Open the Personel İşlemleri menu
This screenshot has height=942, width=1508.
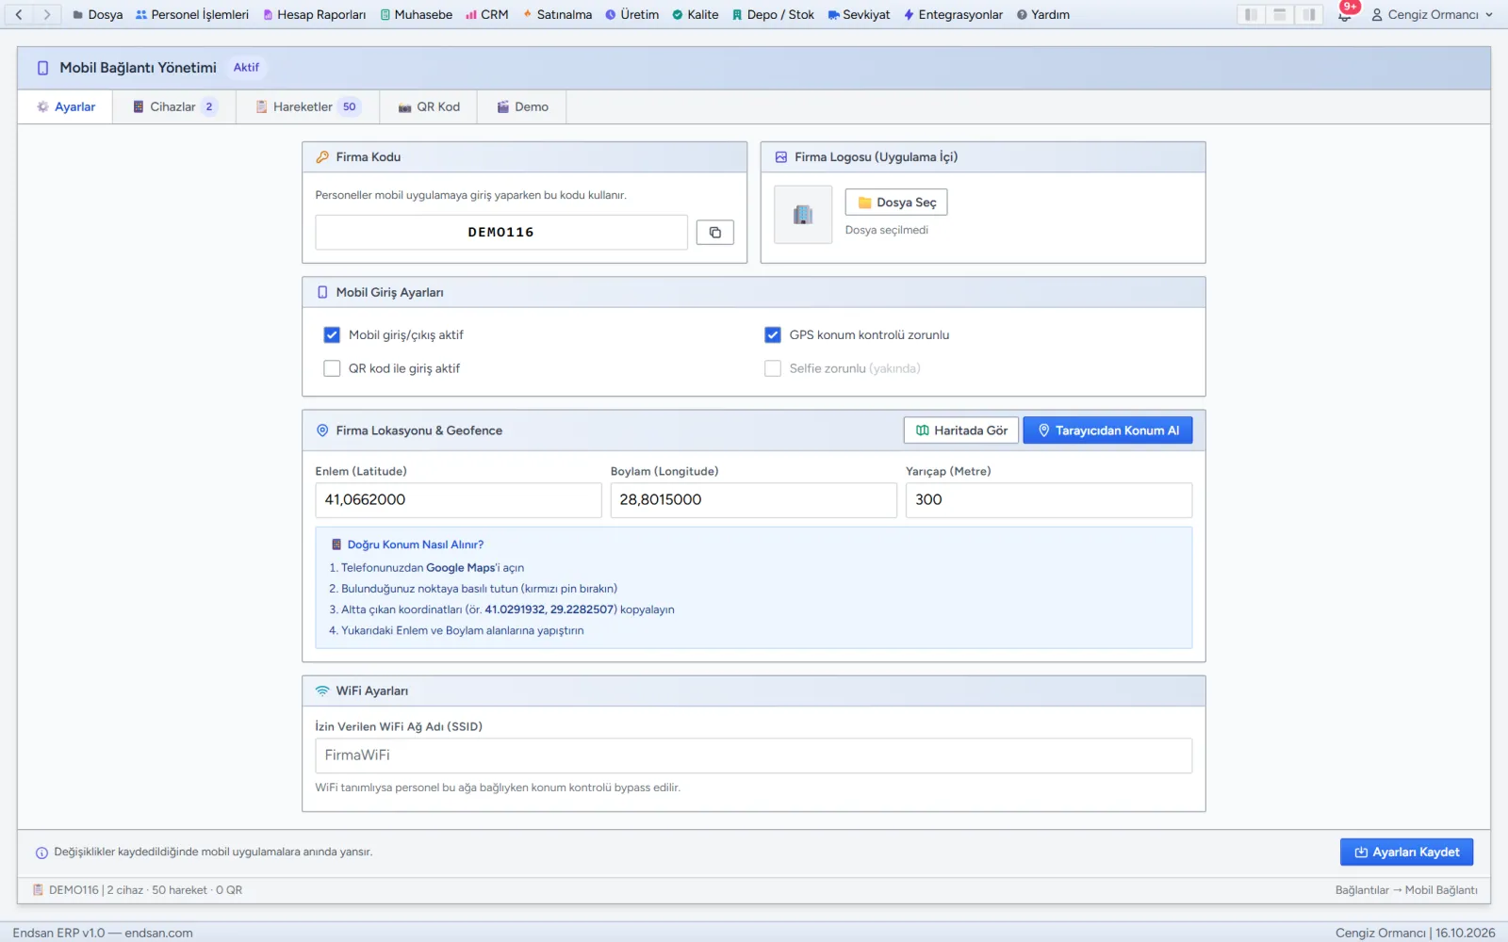pyautogui.click(x=192, y=14)
